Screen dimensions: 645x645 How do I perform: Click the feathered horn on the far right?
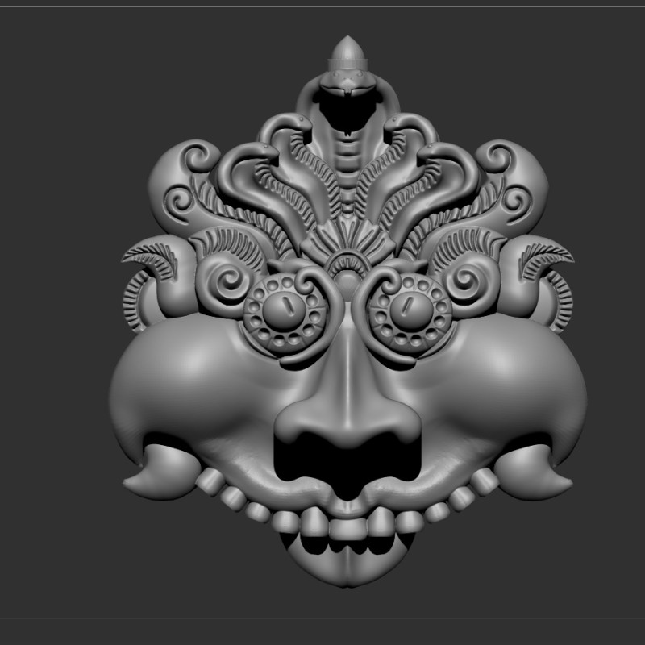point(544,260)
